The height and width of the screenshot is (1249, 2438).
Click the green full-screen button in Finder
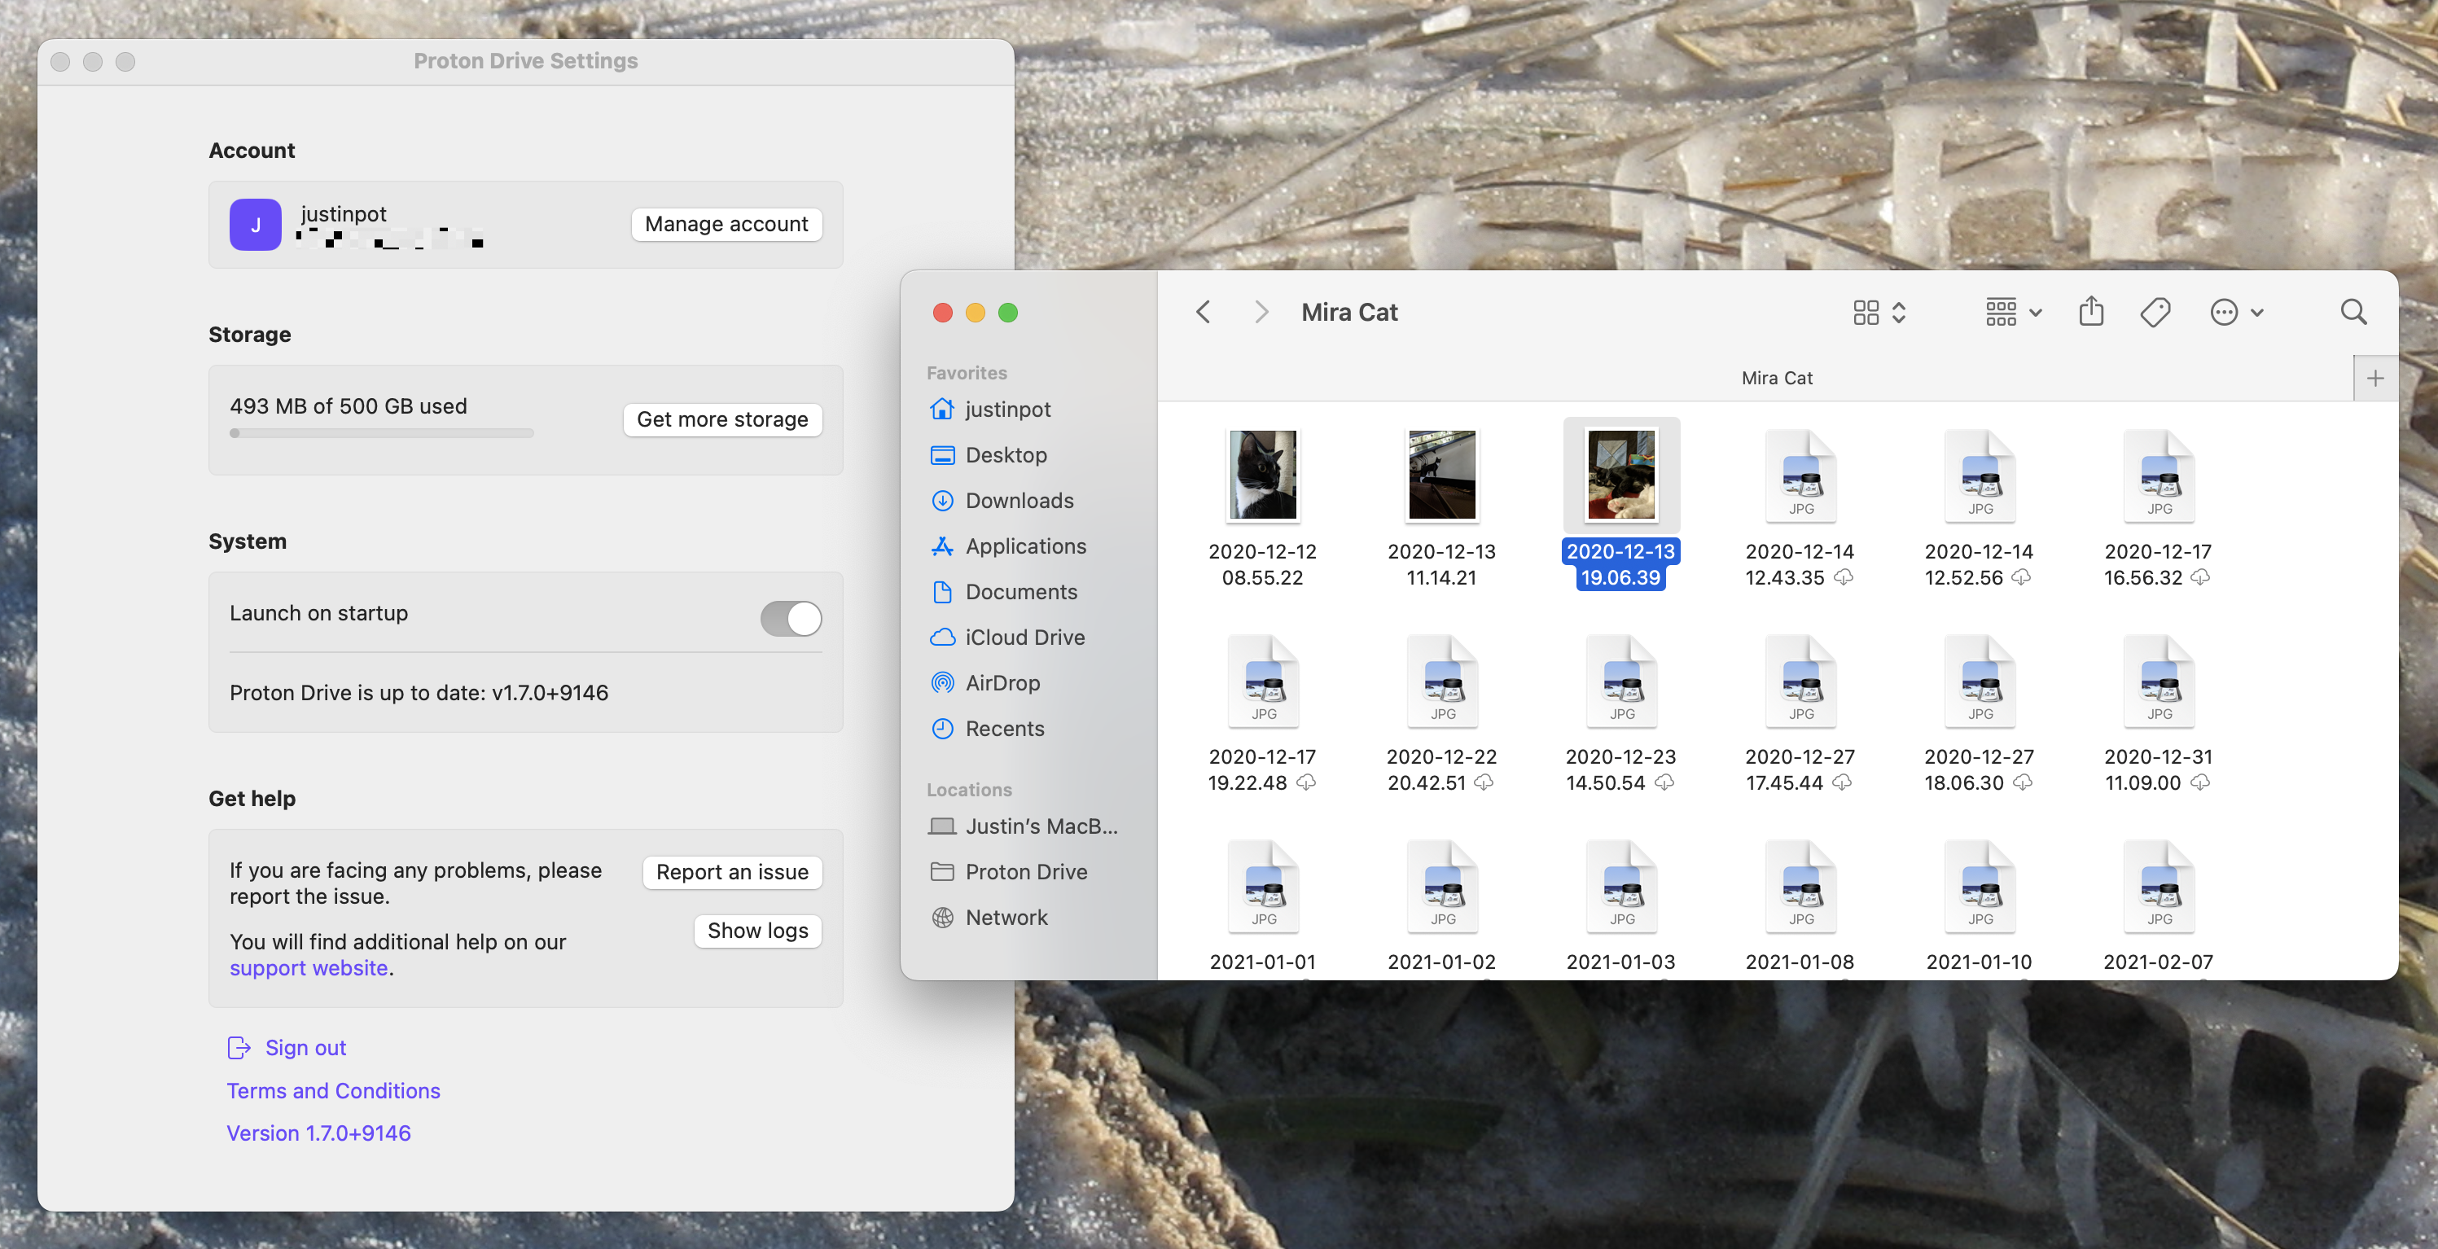1008,313
